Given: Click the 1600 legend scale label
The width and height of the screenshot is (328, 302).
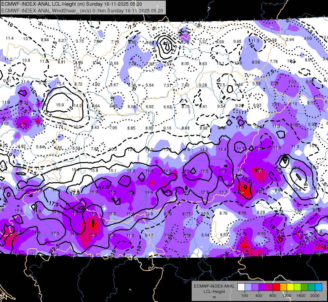Looking at the screenshot, I should (301, 296).
